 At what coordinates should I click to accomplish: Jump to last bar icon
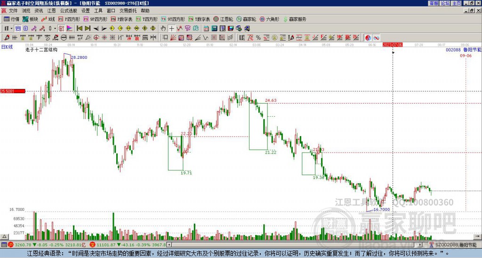tap(87, 29)
